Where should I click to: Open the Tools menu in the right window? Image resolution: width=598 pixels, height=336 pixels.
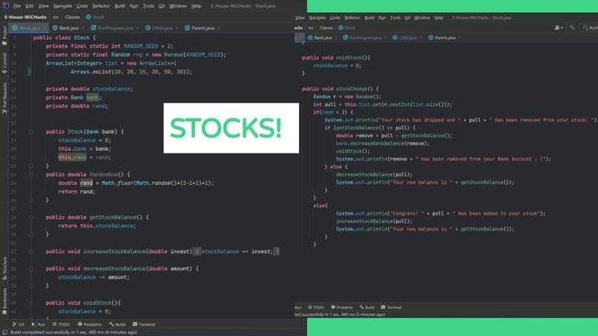(x=395, y=18)
